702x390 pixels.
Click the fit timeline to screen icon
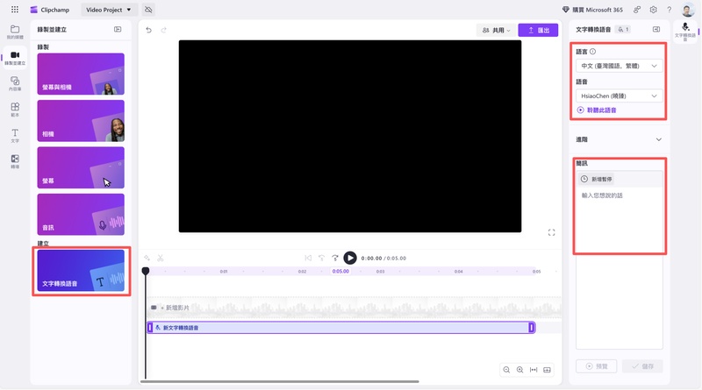pyautogui.click(x=534, y=370)
